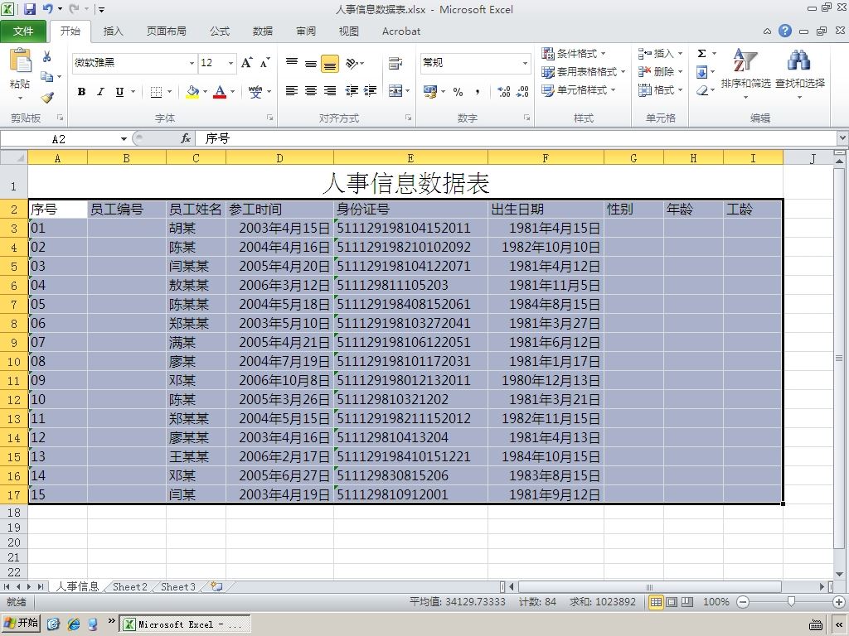The image size is (849, 636).
Task: Open the number format 常规 dropdown
Action: (525, 63)
